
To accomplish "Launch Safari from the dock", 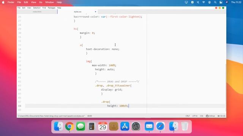I will click(160, 126).
